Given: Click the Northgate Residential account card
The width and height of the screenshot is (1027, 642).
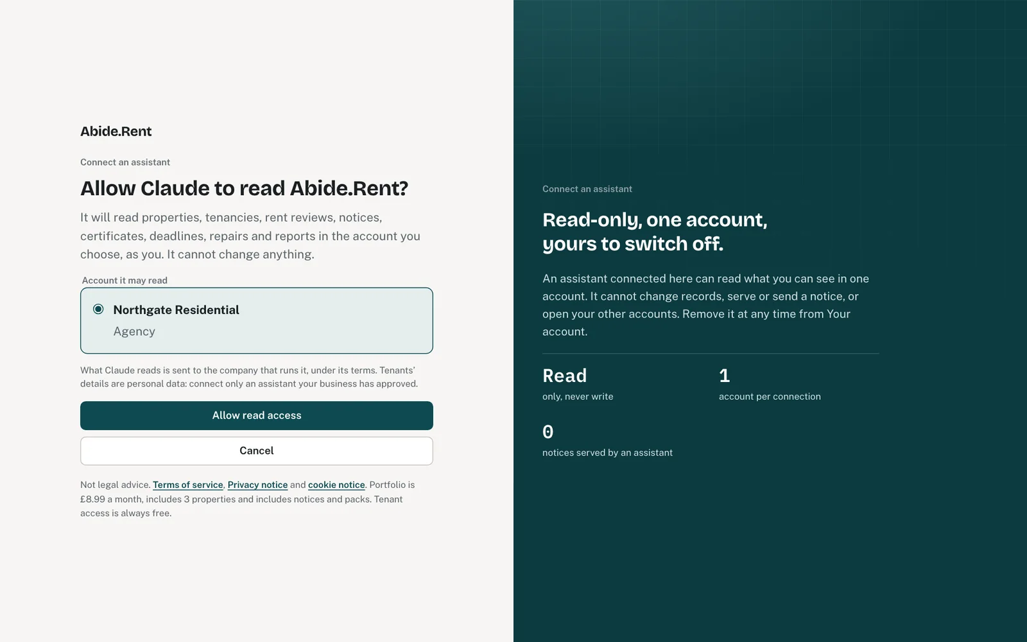Looking at the screenshot, I should pyautogui.click(x=257, y=320).
